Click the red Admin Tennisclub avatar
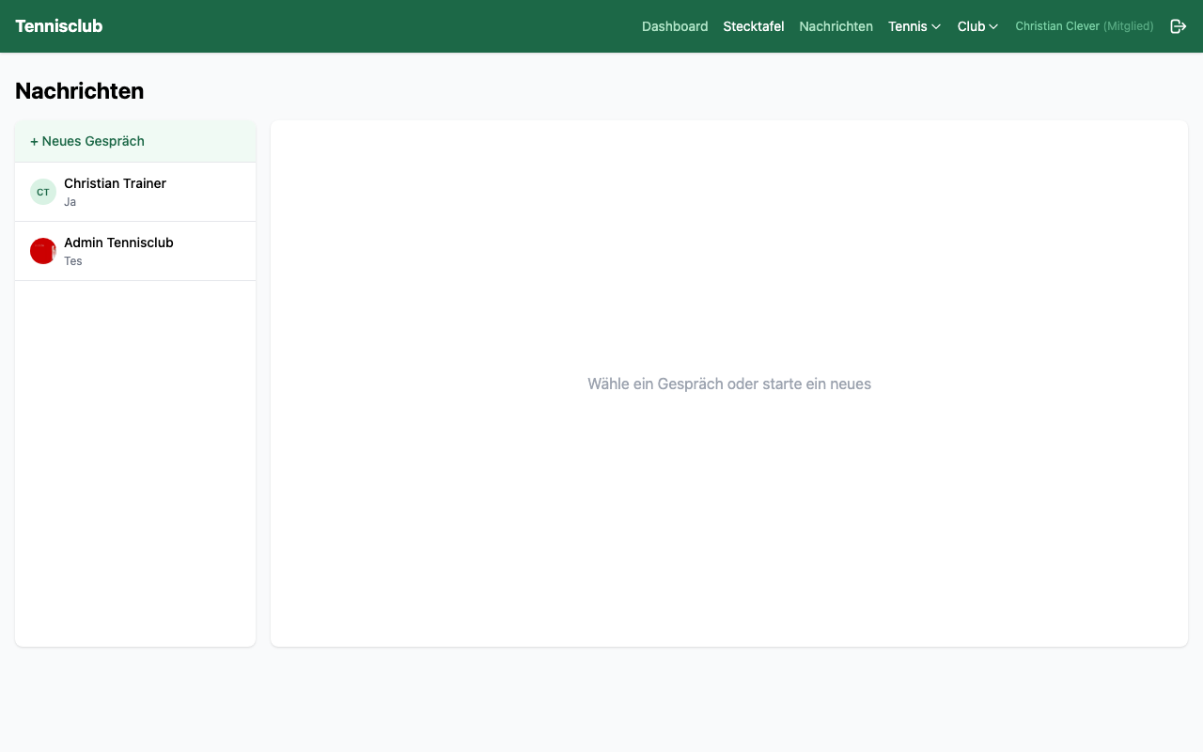 pyautogui.click(x=43, y=251)
